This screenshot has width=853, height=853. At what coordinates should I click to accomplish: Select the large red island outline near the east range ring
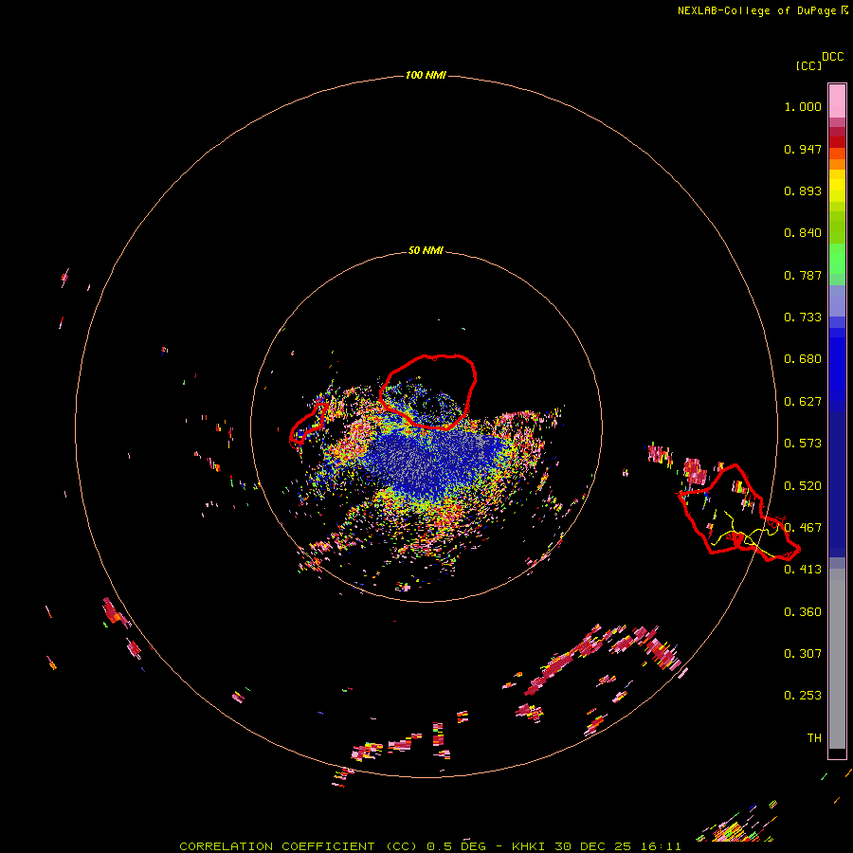(738, 513)
